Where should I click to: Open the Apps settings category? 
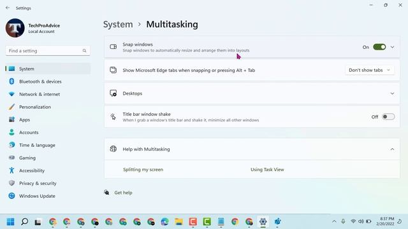[48, 120]
